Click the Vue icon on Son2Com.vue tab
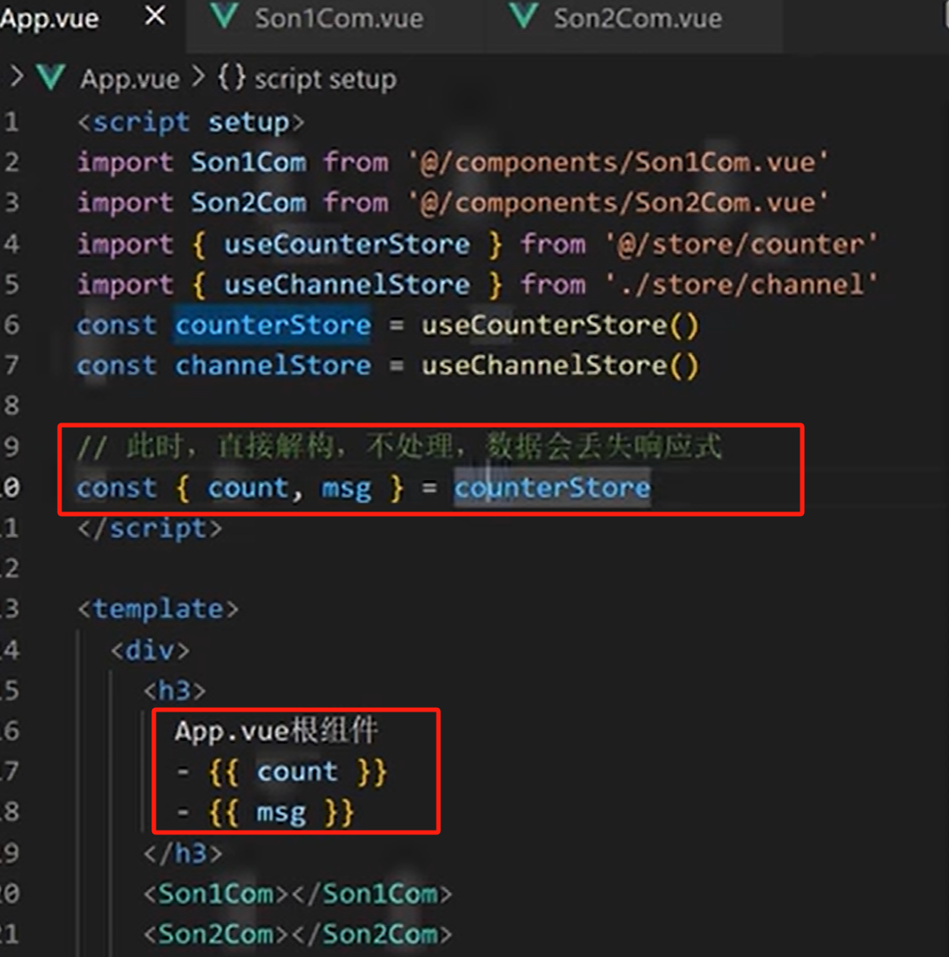Image resolution: width=949 pixels, height=957 pixels. (x=523, y=17)
